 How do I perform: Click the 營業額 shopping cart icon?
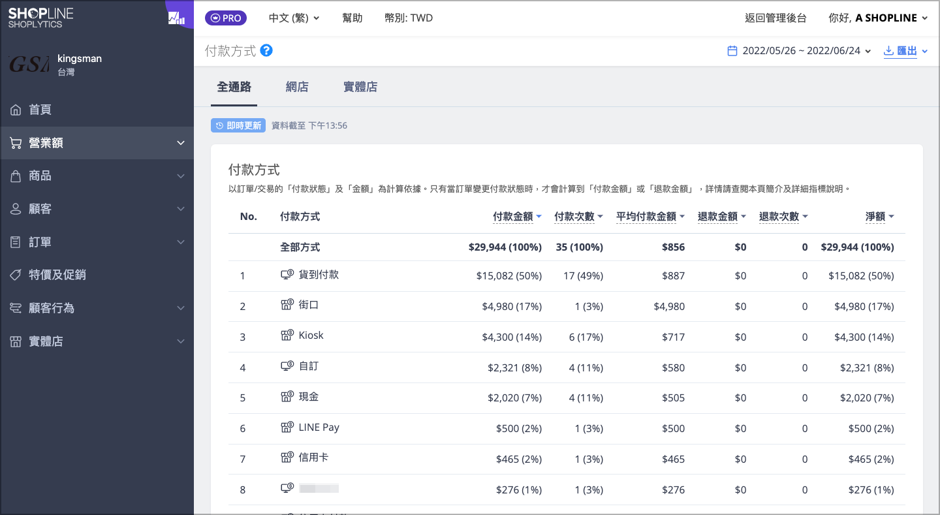[x=16, y=143]
